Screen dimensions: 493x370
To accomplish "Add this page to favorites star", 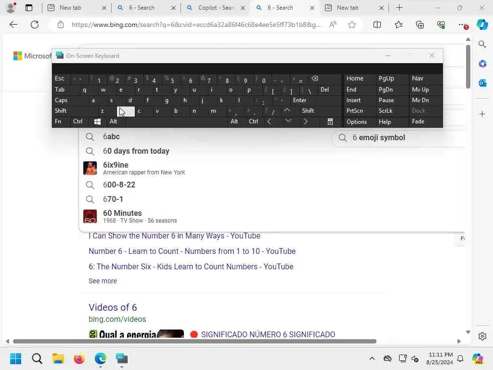I will pyautogui.click(x=352, y=25).
